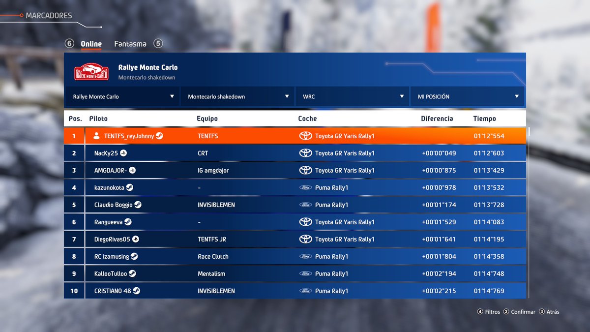Click team name Race Clutch
This screenshot has height=332, width=590.
(x=213, y=256)
